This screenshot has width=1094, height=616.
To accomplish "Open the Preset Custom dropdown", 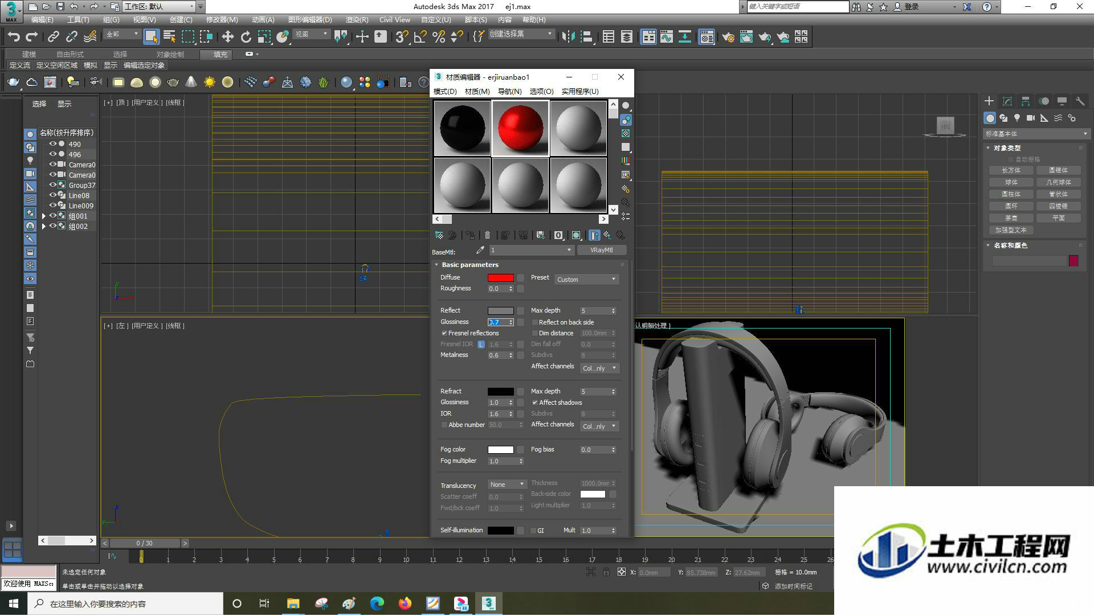I will (x=586, y=279).
